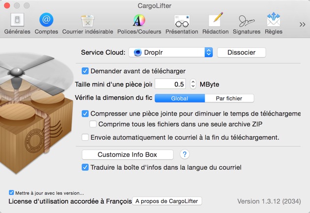Close the CargoLifter window
This screenshot has height=213, width=310.
coord(7,5)
